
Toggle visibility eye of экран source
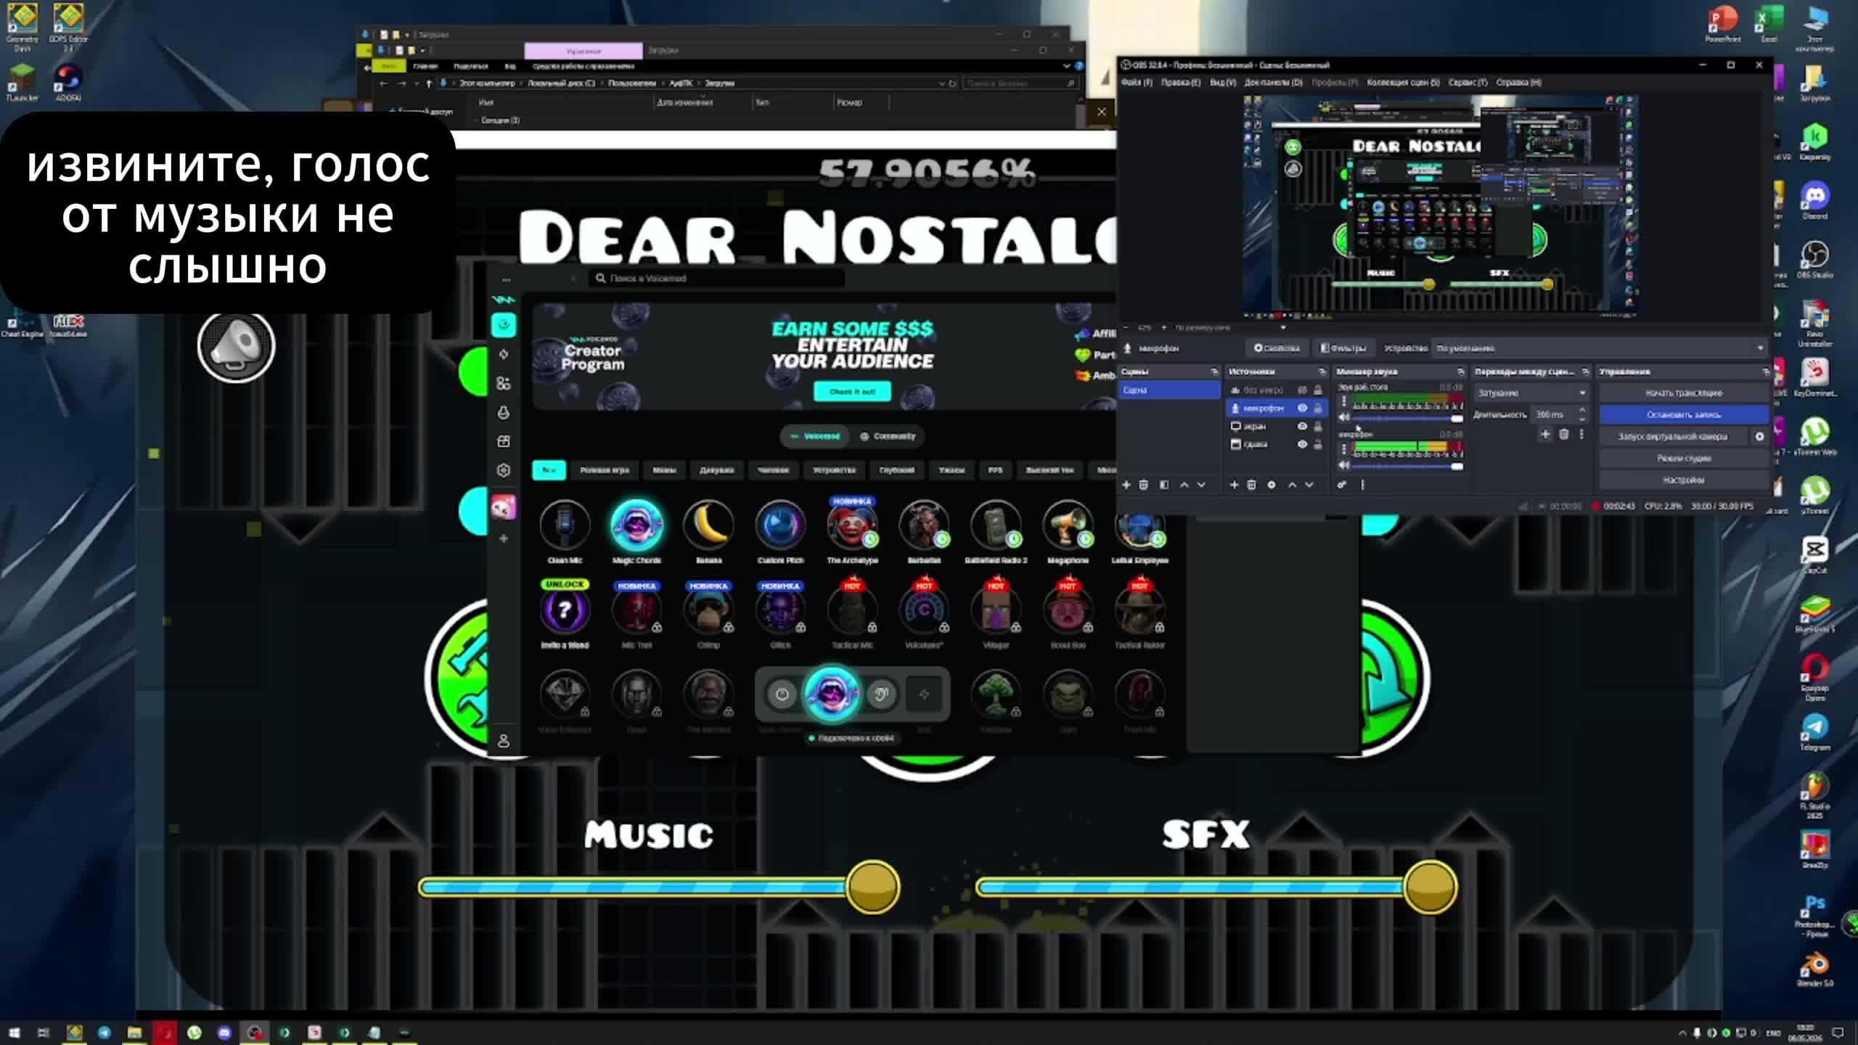pos(1302,426)
